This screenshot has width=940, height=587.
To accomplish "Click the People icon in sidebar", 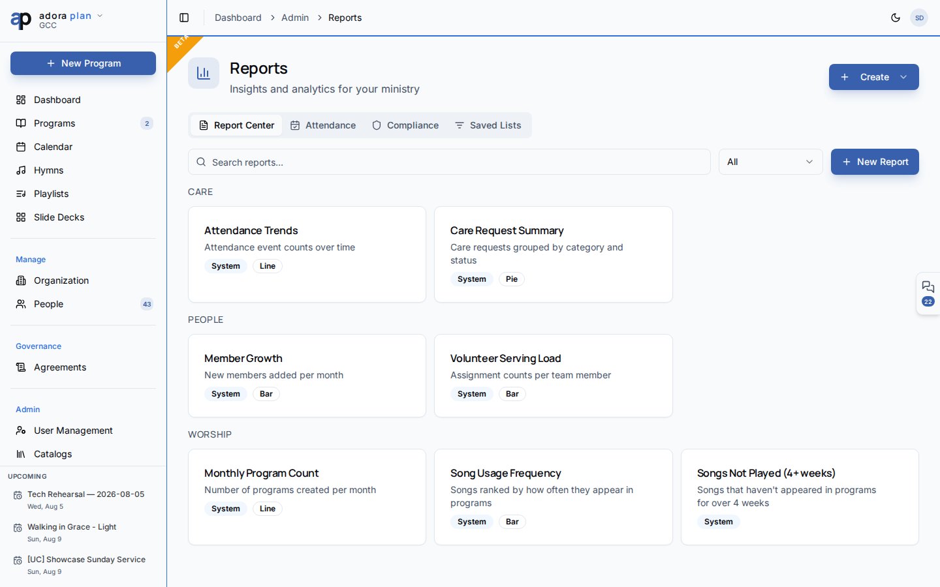I will pos(21,304).
